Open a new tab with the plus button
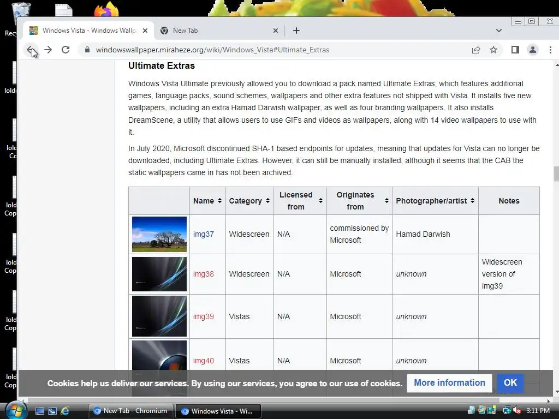 pos(296,31)
